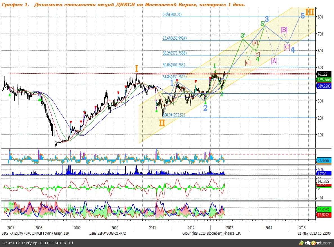Click the 2013 year on time axis

click(x=229, y=228)
